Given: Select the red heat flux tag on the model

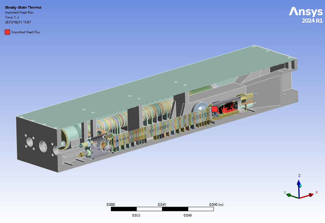Looking at the screenshot, I should [x=214, y=109].
